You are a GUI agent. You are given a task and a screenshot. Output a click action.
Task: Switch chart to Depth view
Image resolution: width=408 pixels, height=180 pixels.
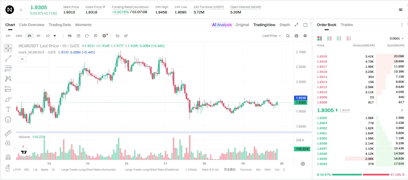click(x=285, y=25)
